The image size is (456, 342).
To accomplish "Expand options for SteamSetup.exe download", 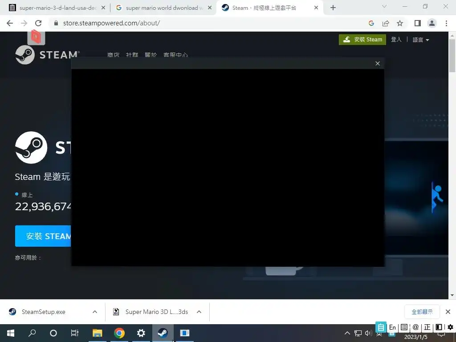I will pyautogui.click(x=95, y=312).
